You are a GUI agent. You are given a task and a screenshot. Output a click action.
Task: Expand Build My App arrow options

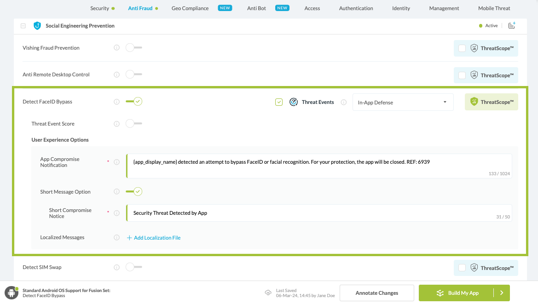coord(502,293)
